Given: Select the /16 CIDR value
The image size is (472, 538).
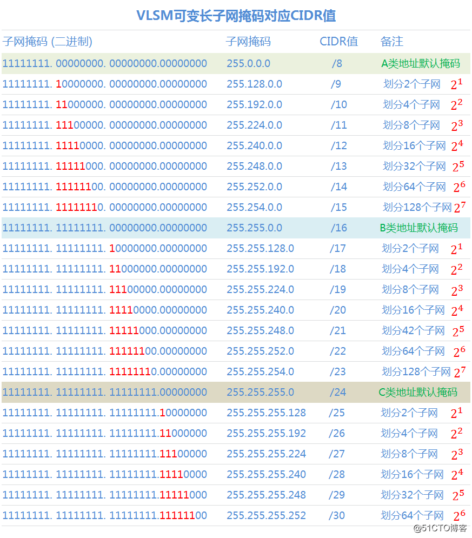Looking at the screenshot, I should pyautogui.click(x=338, y=228).
